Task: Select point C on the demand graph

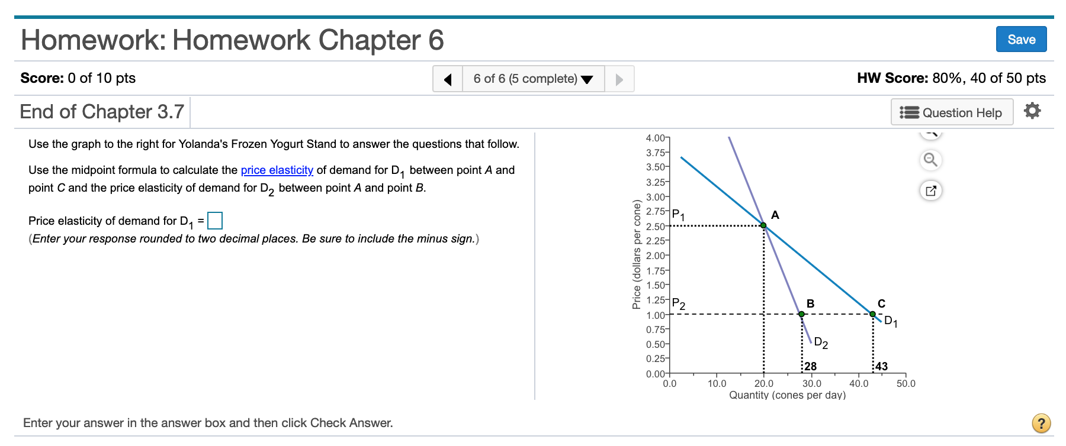Action: [x=872, y=313]
